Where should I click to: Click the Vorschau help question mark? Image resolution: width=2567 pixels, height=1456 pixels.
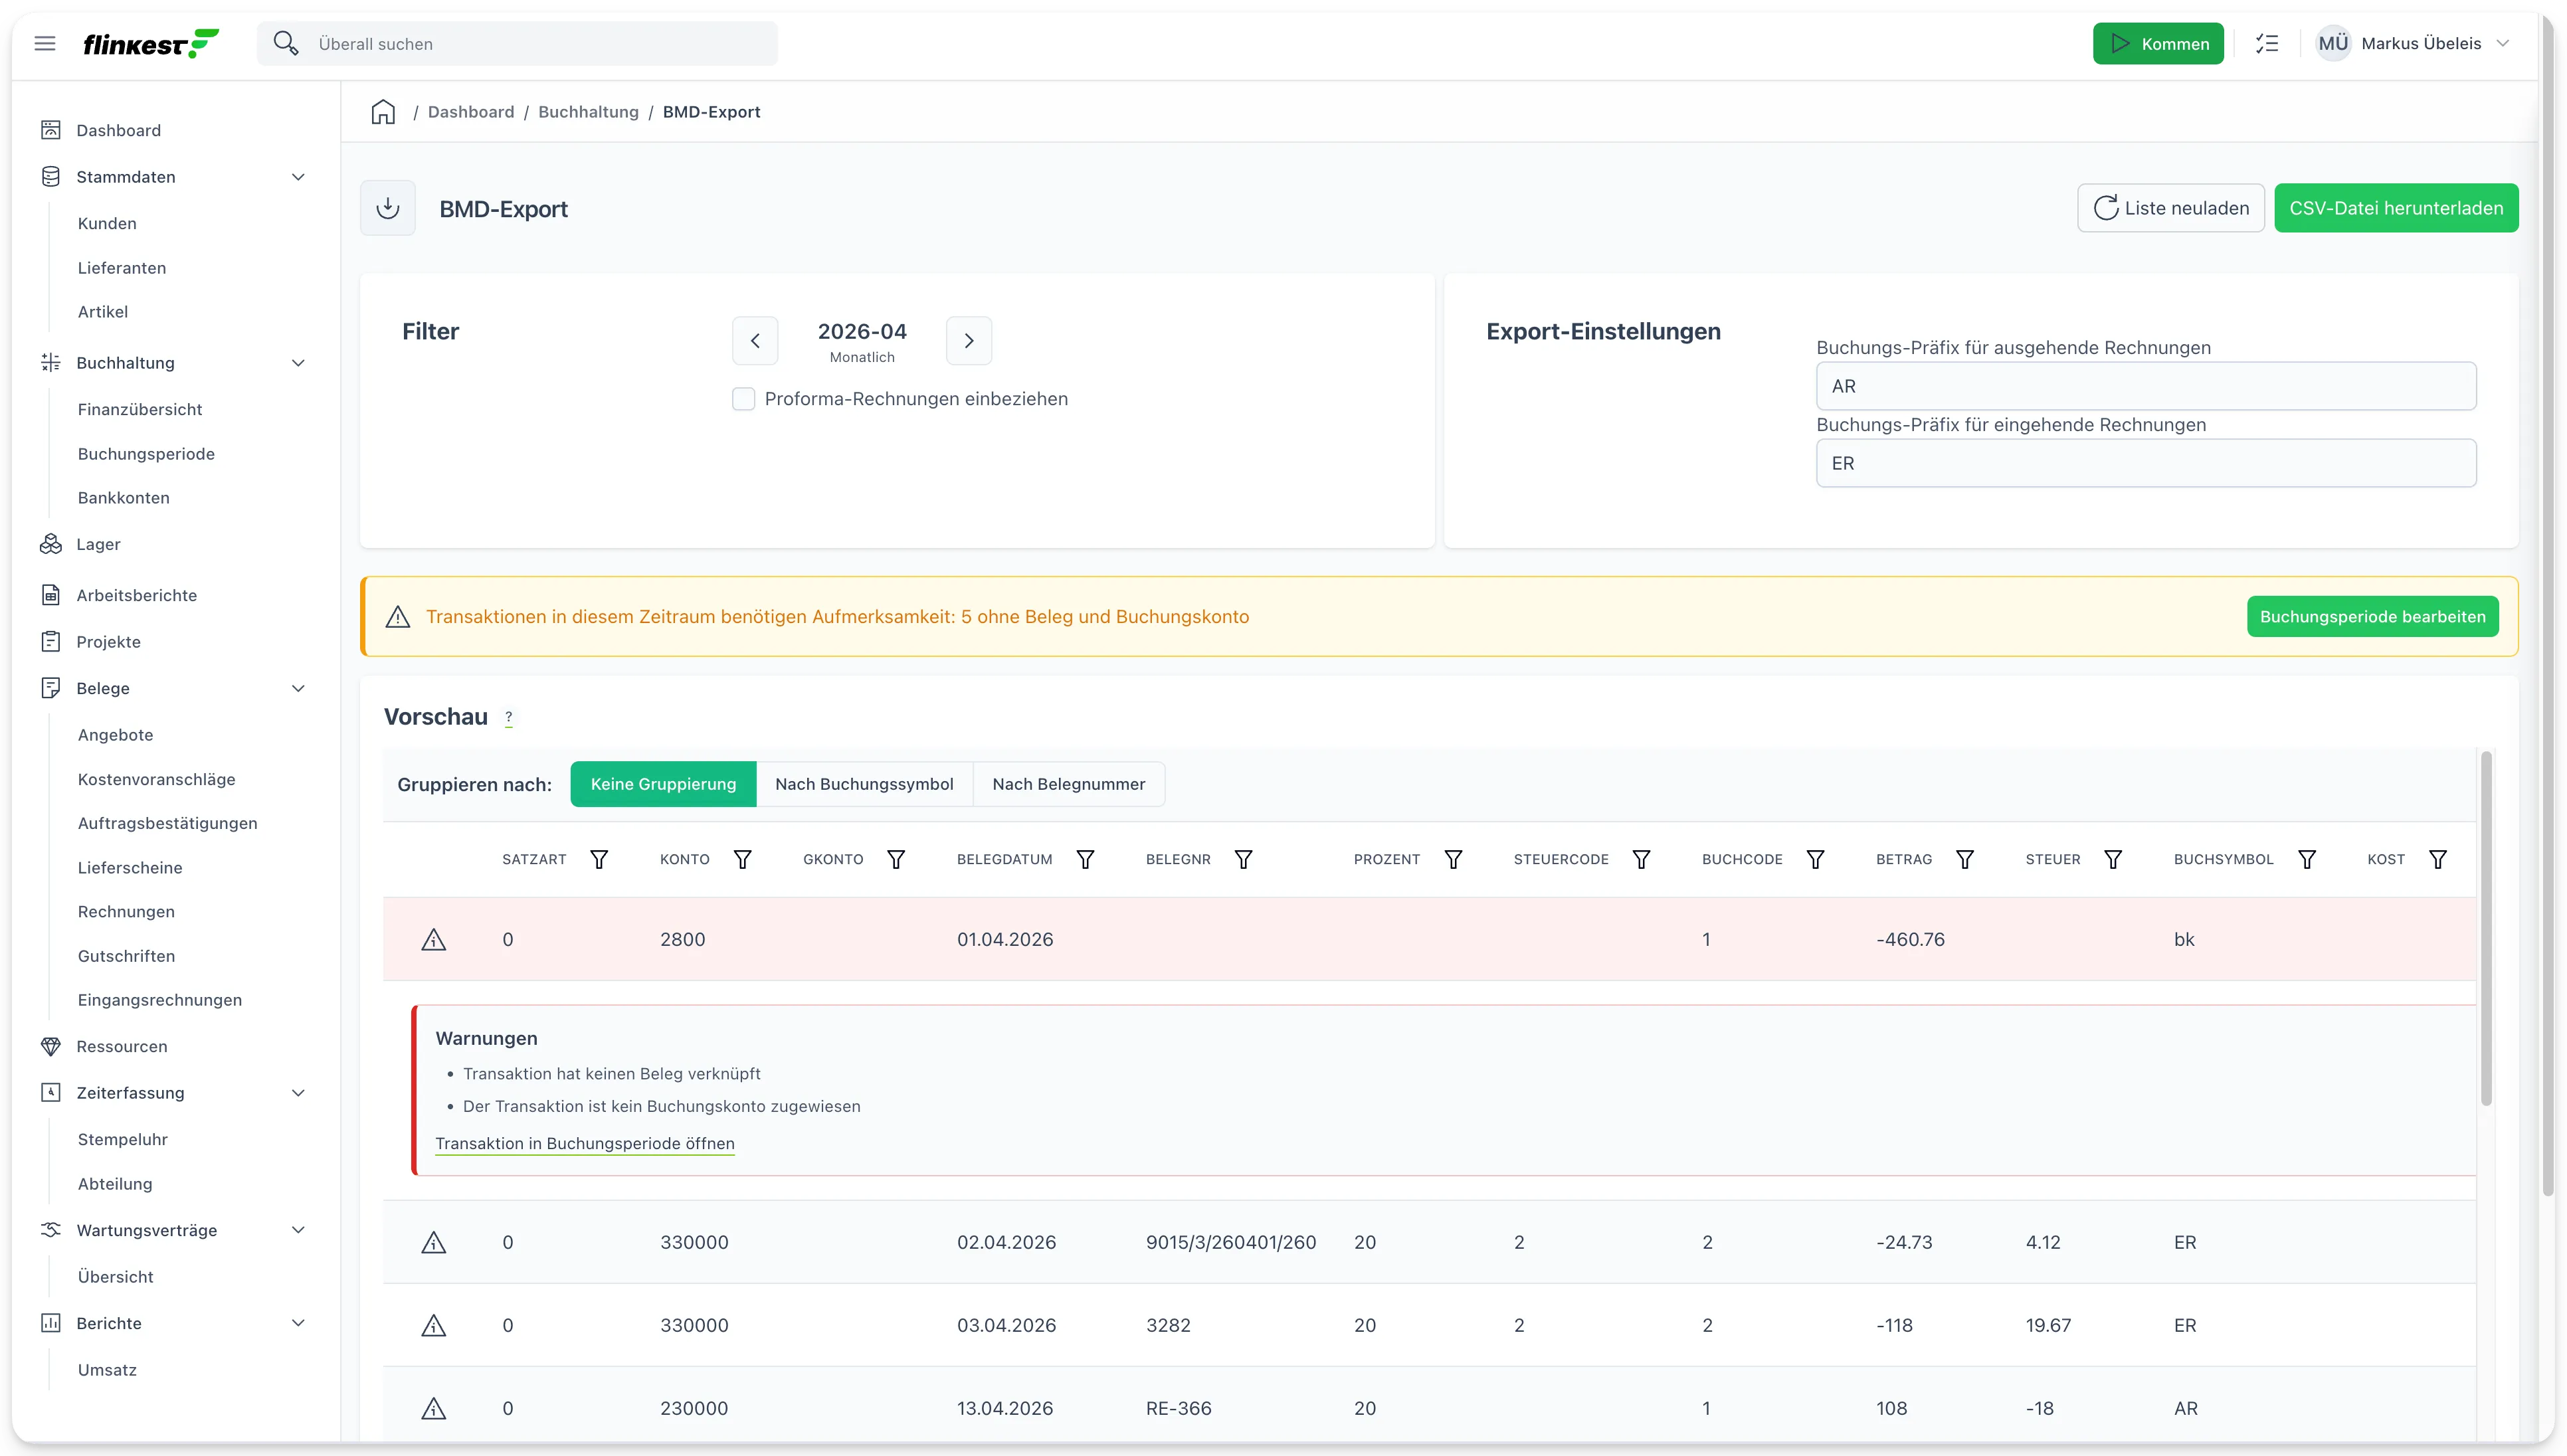point(508,717)
